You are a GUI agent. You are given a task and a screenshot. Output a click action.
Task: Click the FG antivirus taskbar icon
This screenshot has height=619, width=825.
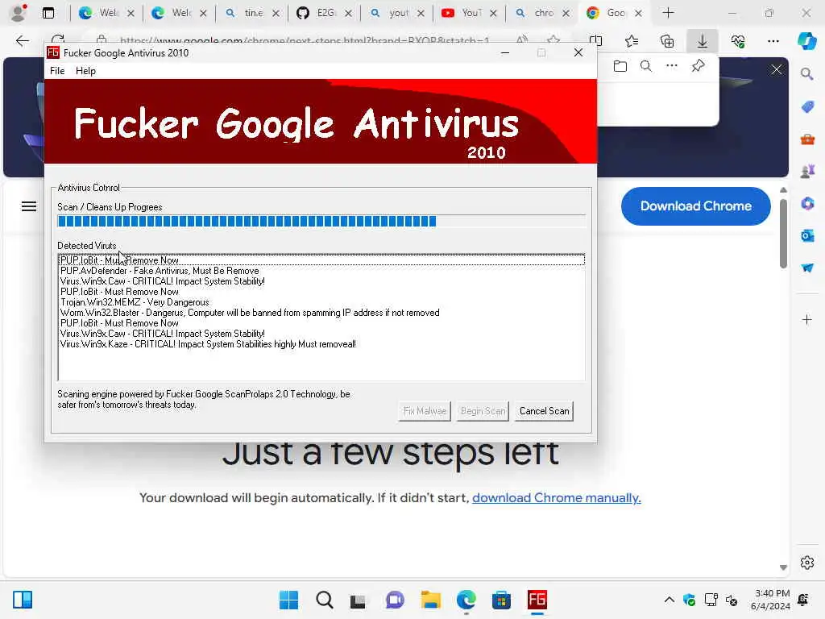click(537, 600)
